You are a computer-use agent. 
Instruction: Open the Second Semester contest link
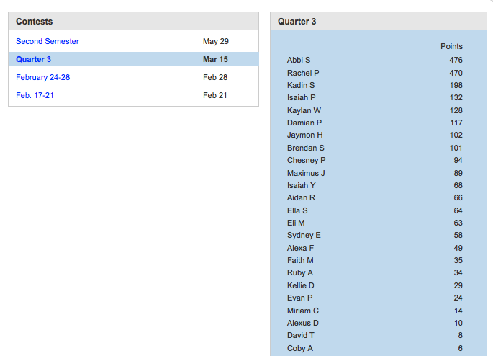(x=48, y=41)
